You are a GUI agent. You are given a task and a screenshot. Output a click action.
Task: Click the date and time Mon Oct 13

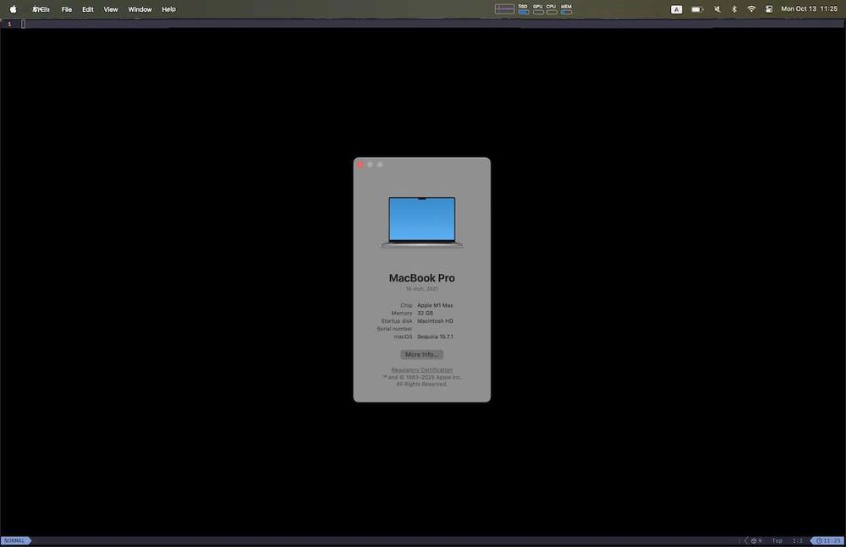tap(809, 9)
